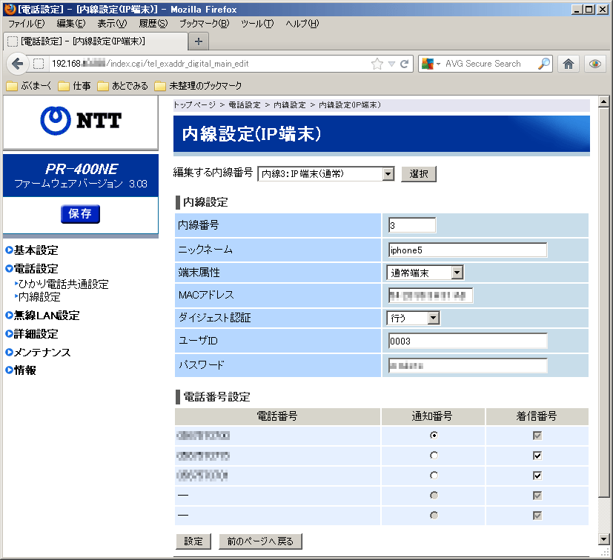
Task: Click the ユーザID field
Action: [468, 341]
